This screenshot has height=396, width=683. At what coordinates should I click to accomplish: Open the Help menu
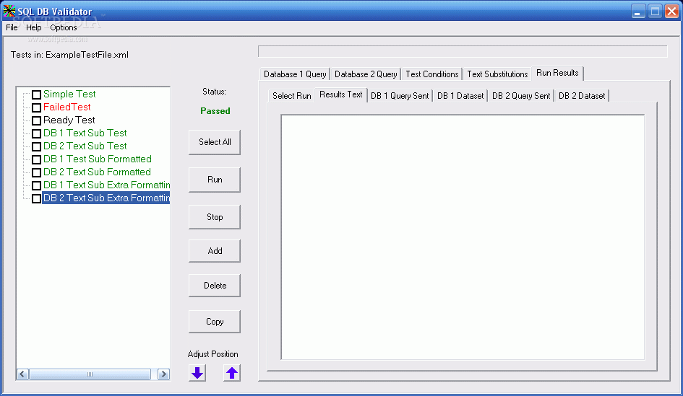(33, 27)
